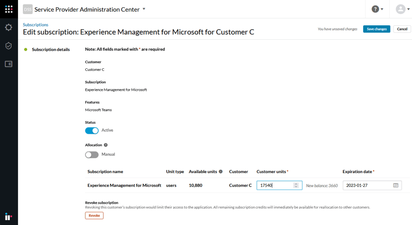Click the Customer units stepper arrows
The width and height of the screenshot is (412, 225).
pos(296,185)
